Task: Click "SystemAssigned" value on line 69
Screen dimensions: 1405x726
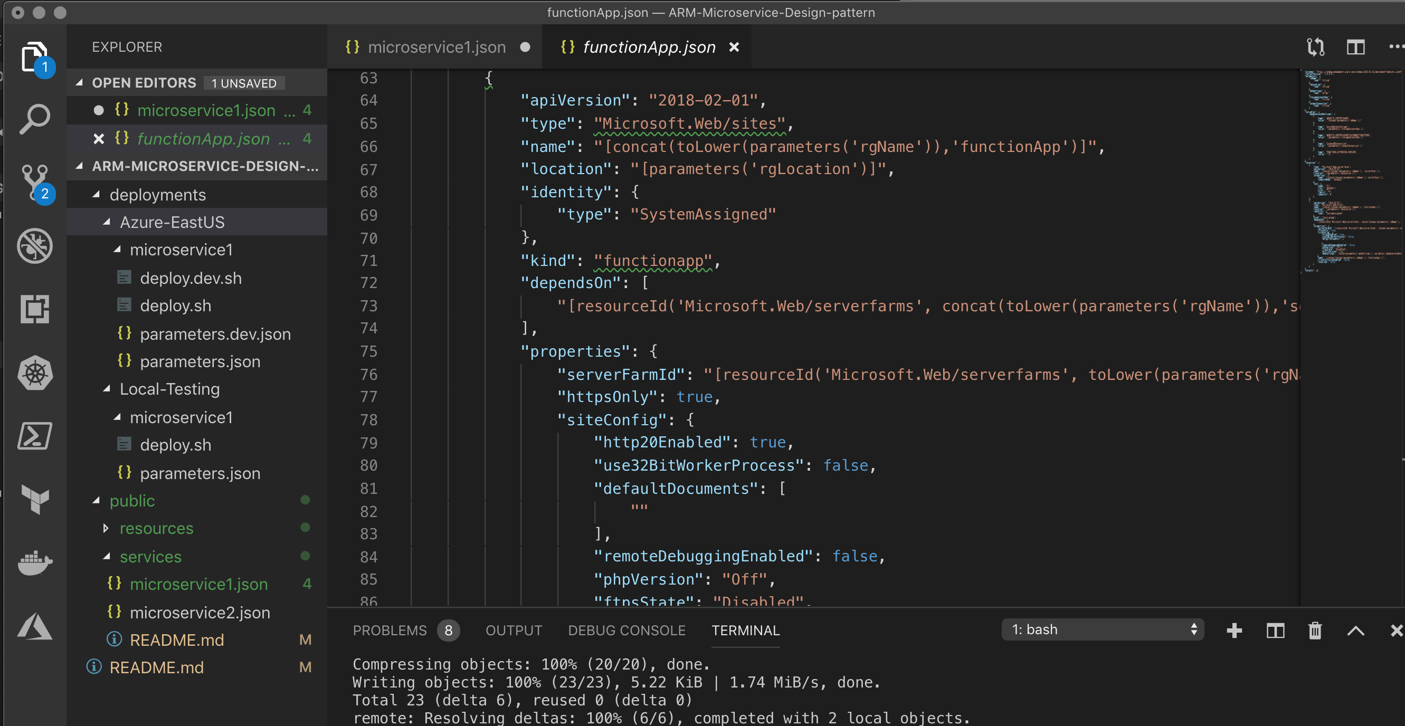Action: 703,215
